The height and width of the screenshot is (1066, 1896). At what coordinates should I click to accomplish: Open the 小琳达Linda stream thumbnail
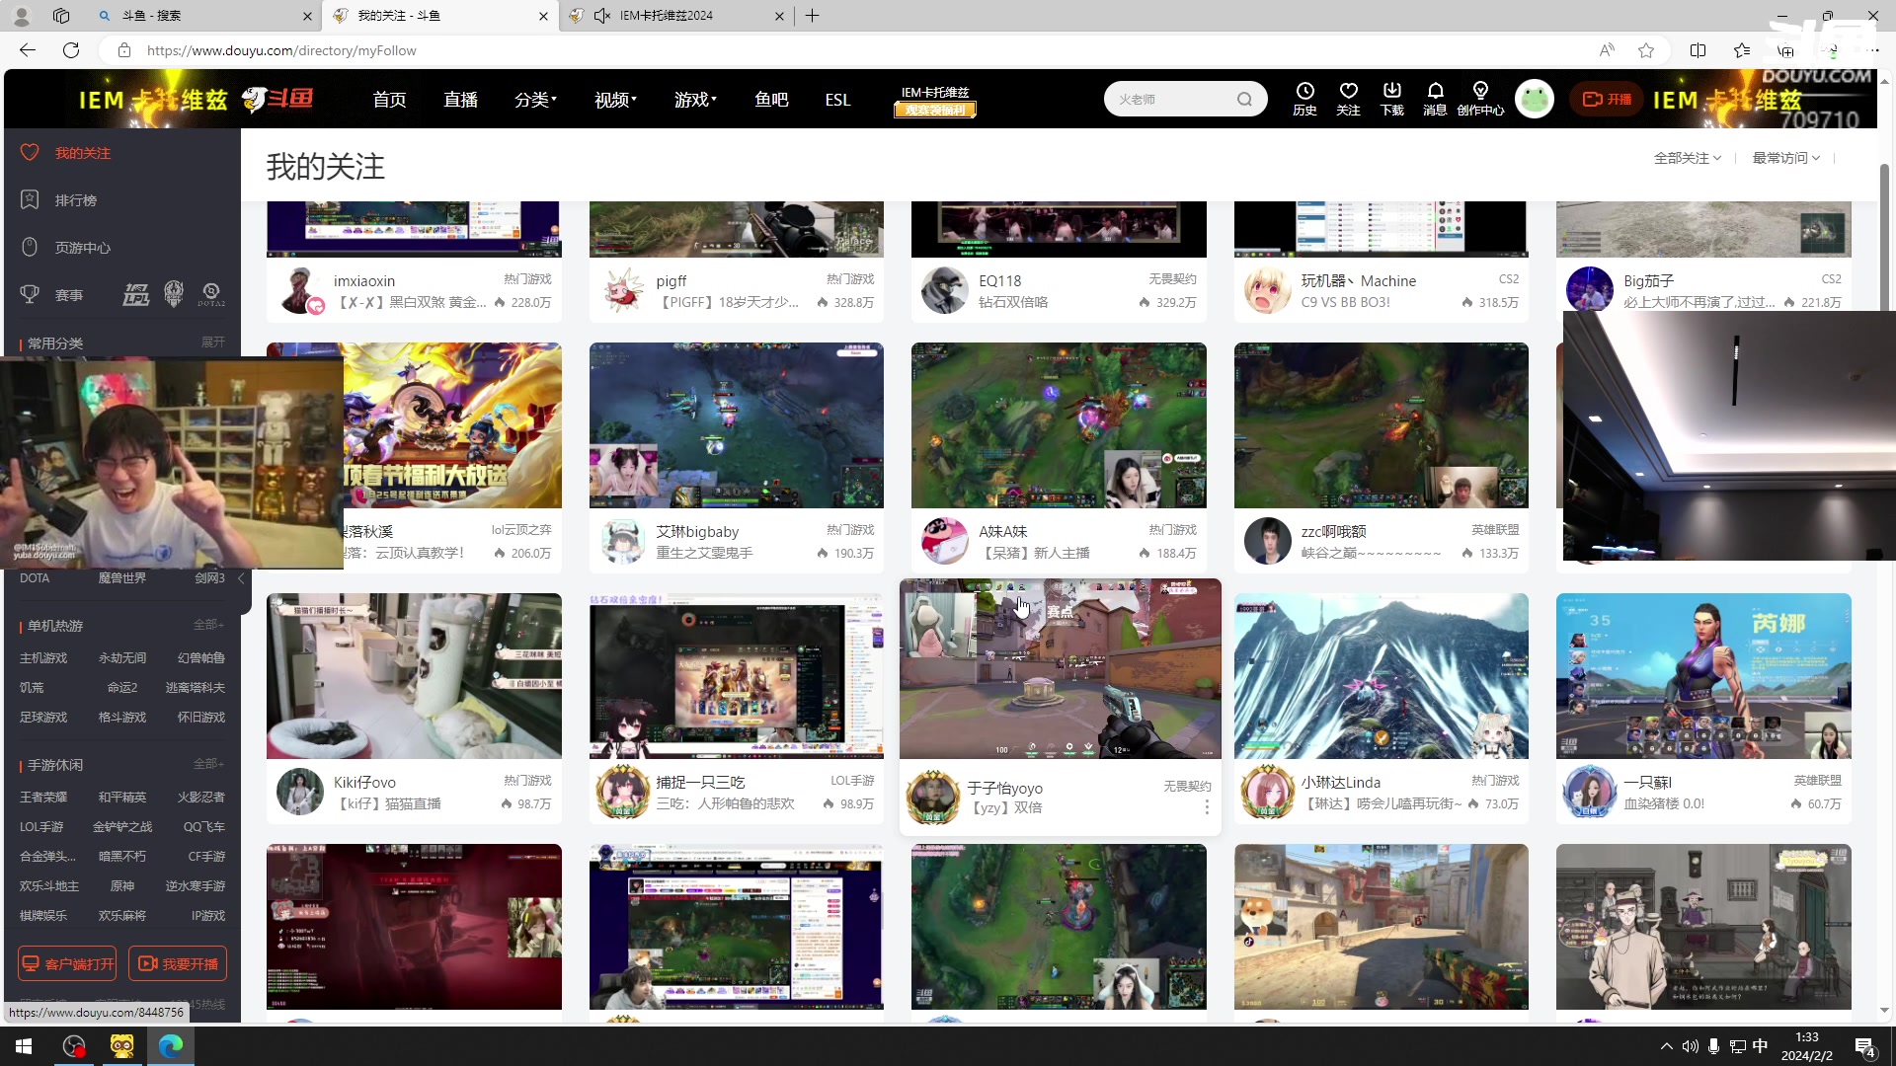[1381, 676]
